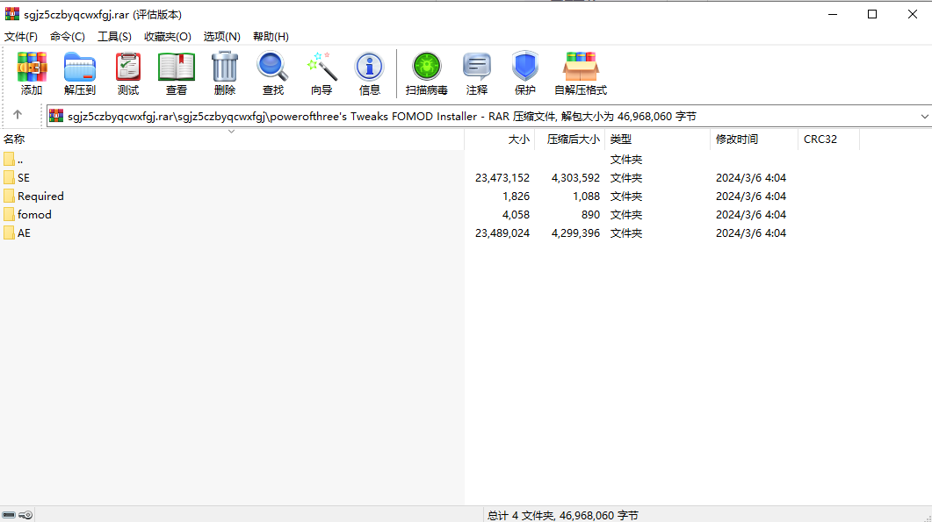
Task: Sort by 名称 column header
Action: [x=232, y=139]
